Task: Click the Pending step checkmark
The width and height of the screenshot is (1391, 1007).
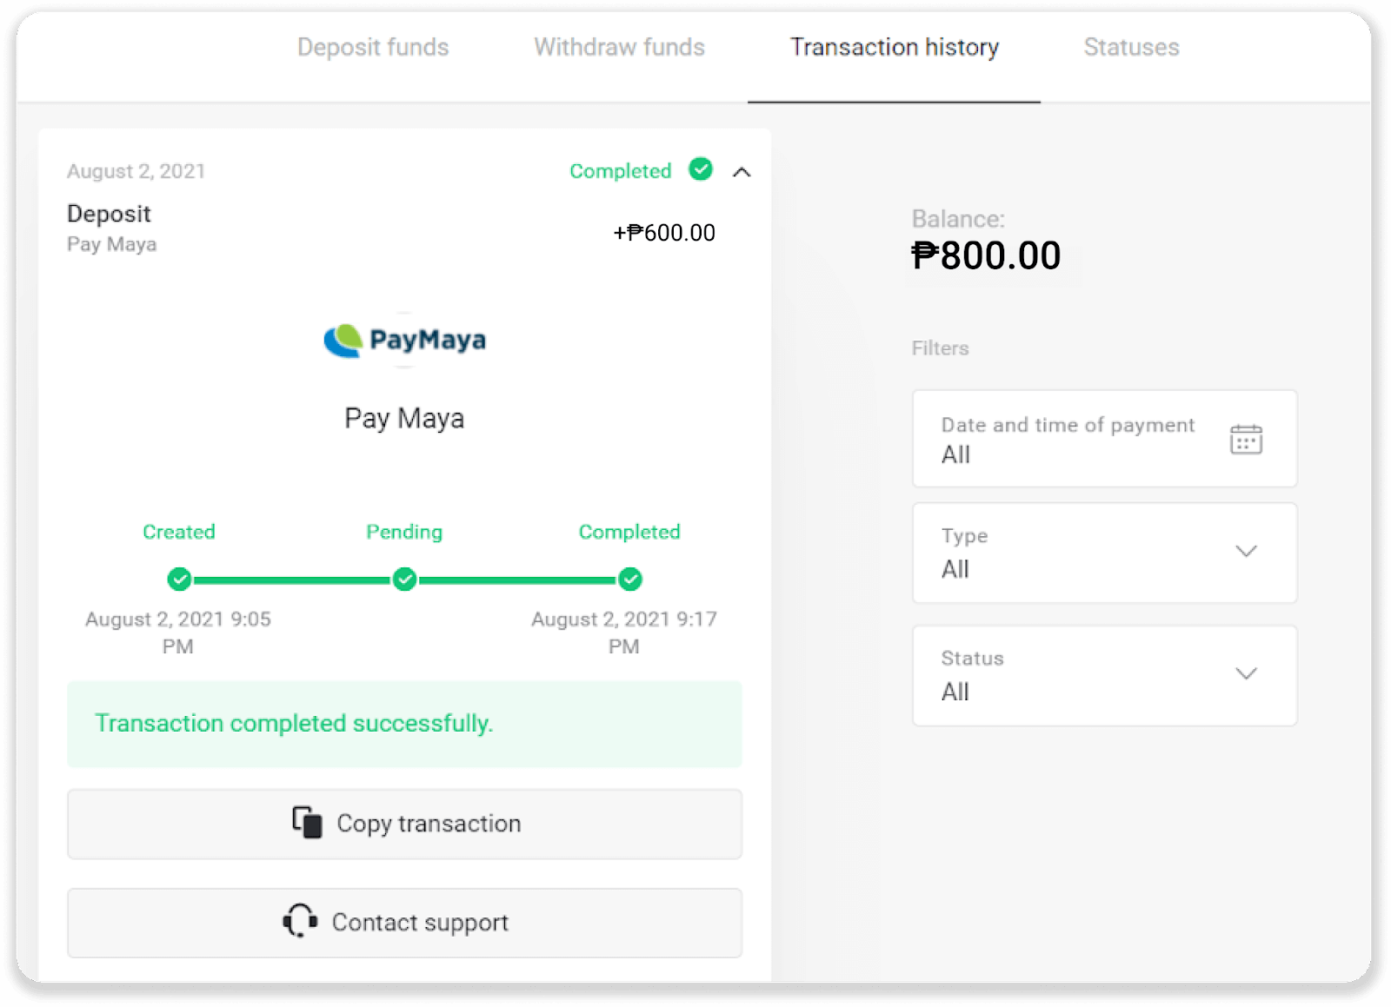Action: [404, 579]
